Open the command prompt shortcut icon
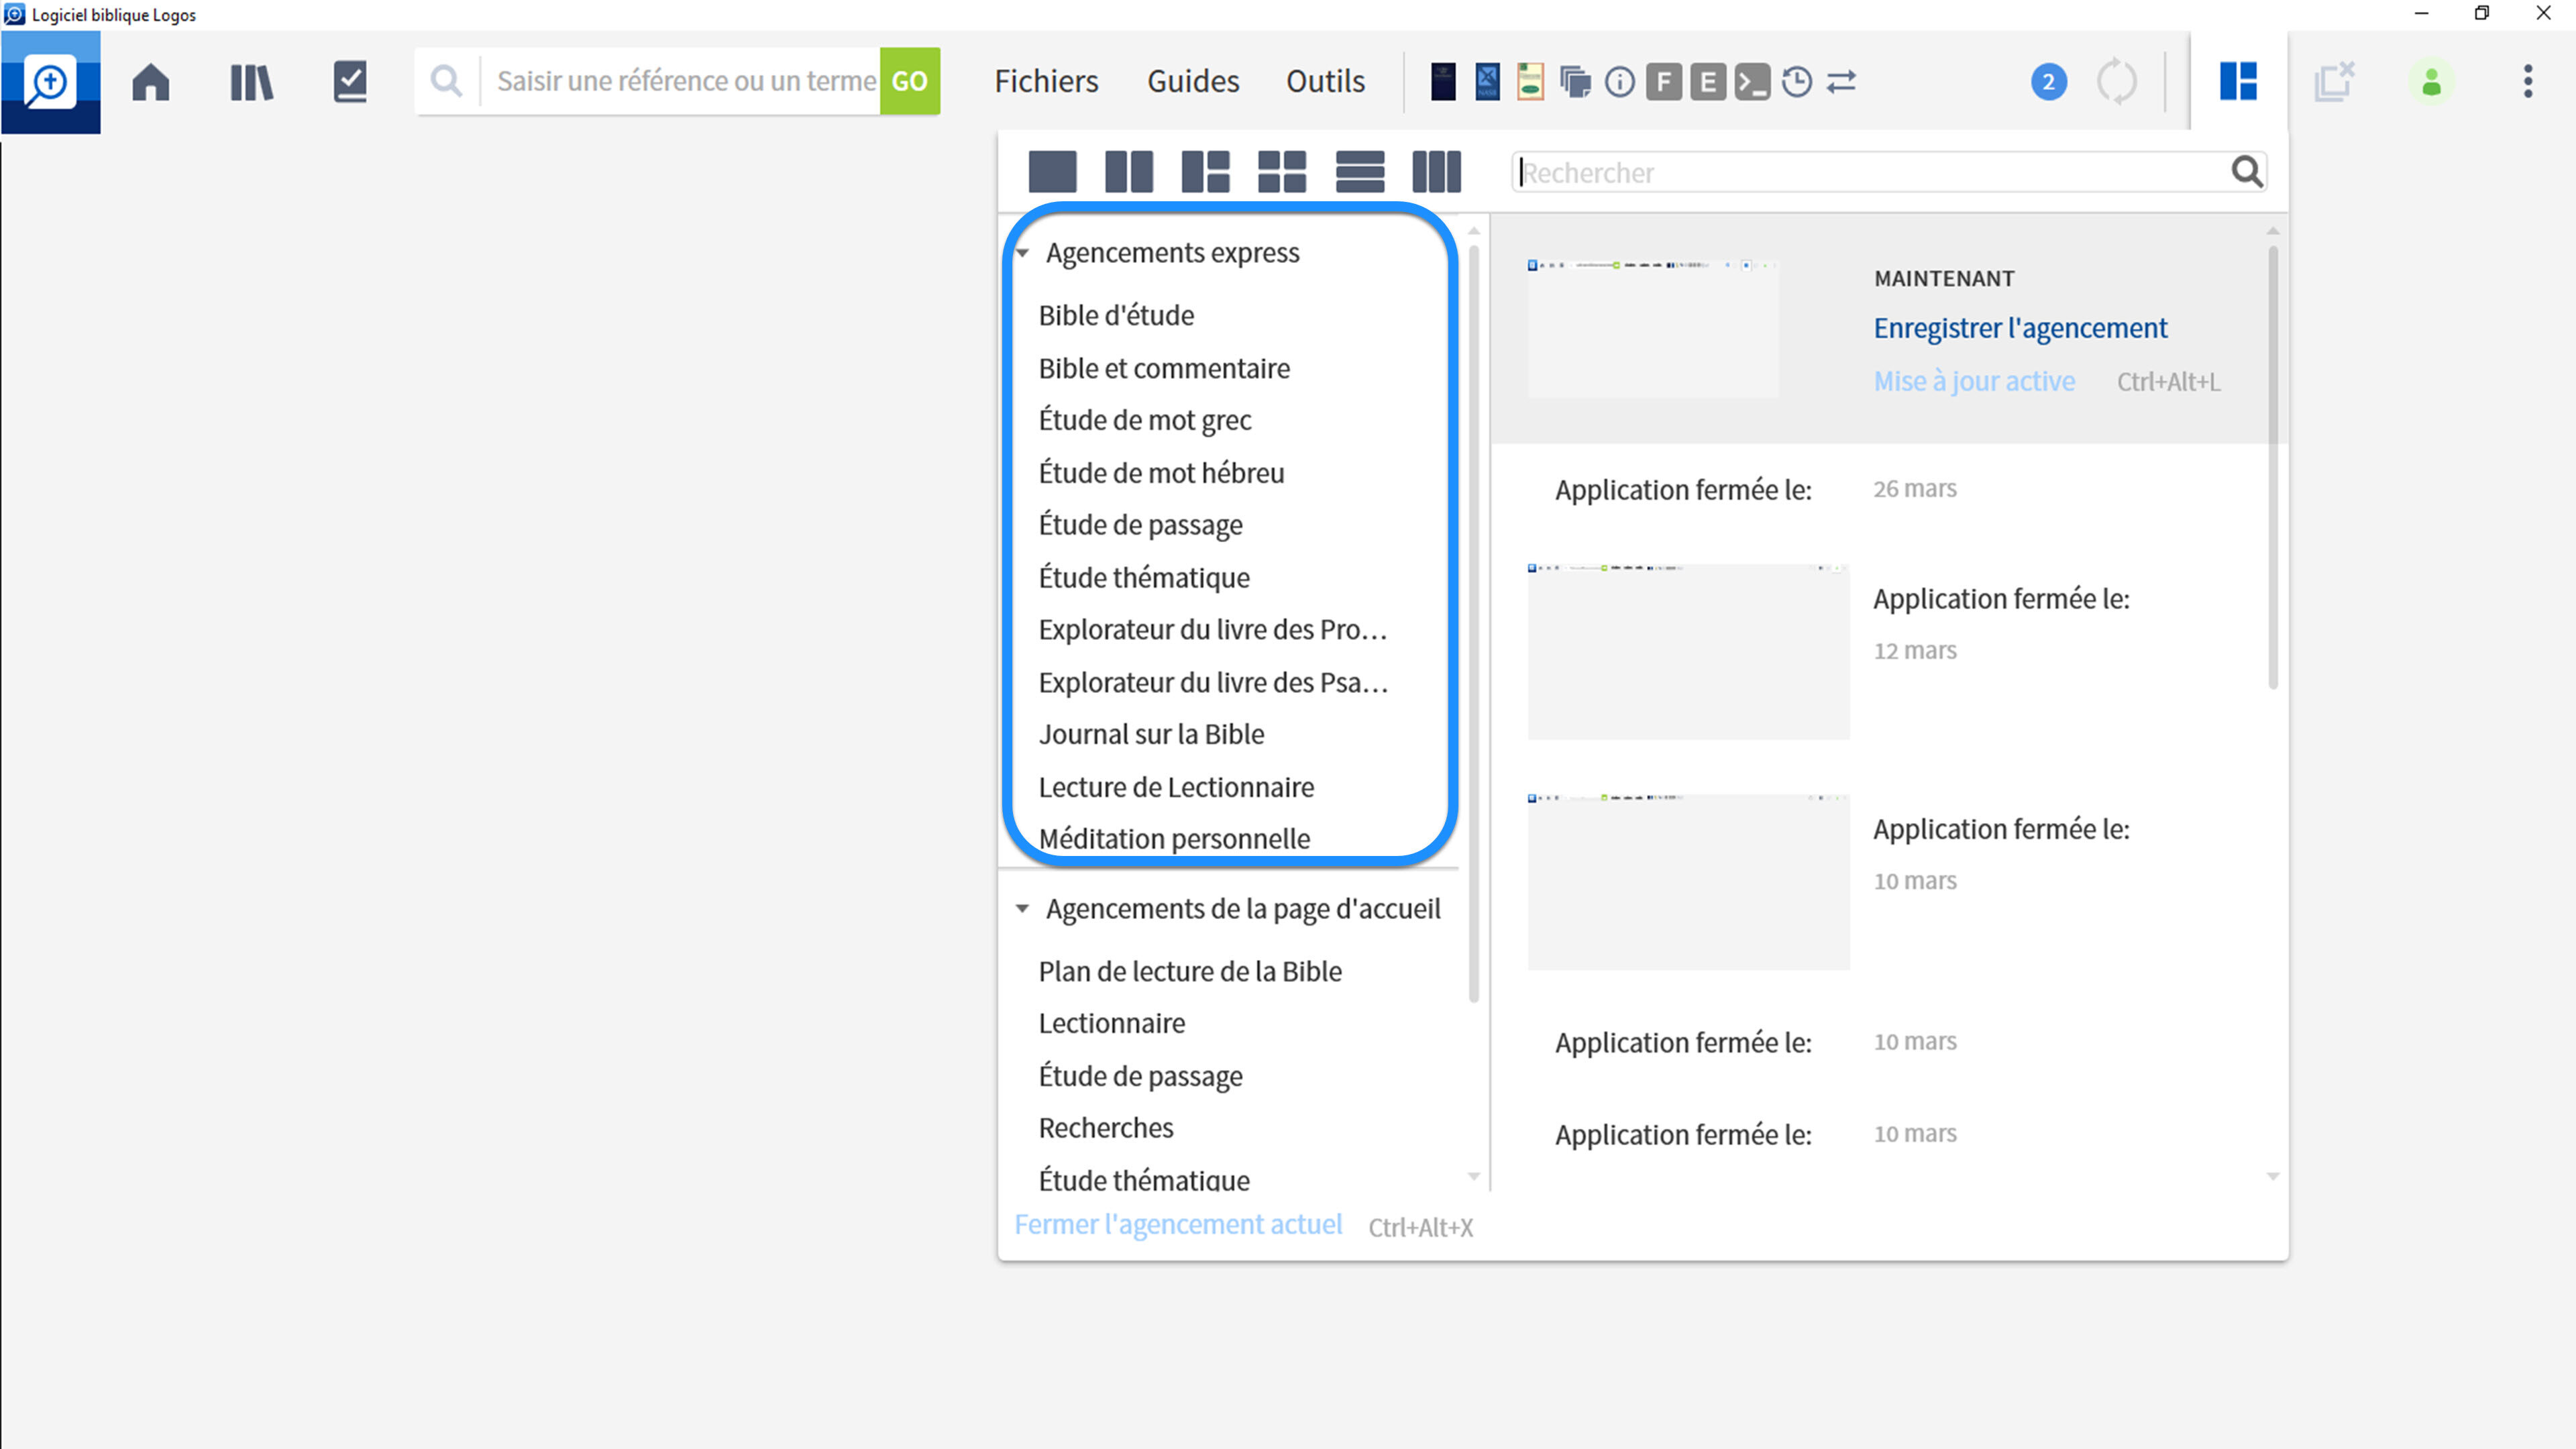This screenshot has height=1449, width=2576. point(1752,82)
